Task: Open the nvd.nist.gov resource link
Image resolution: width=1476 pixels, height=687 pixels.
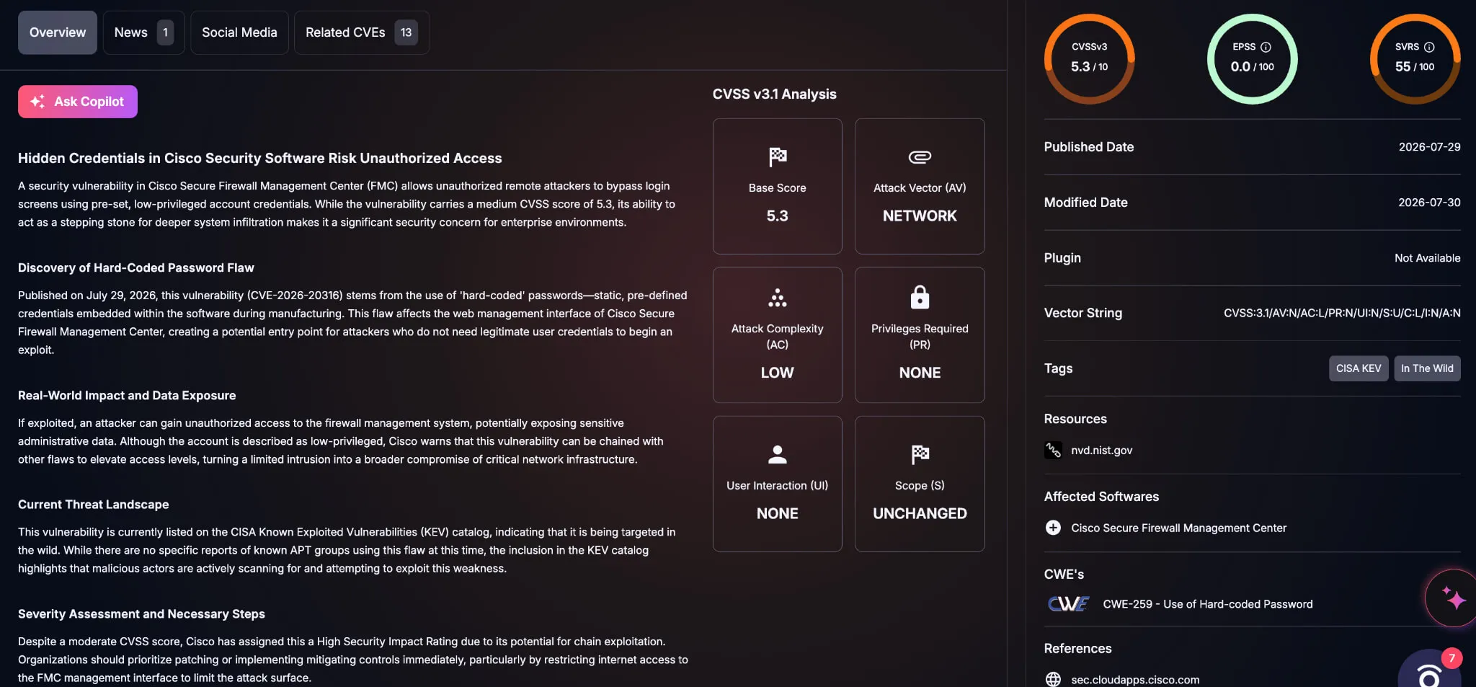Action: (x=1101, y=450)
